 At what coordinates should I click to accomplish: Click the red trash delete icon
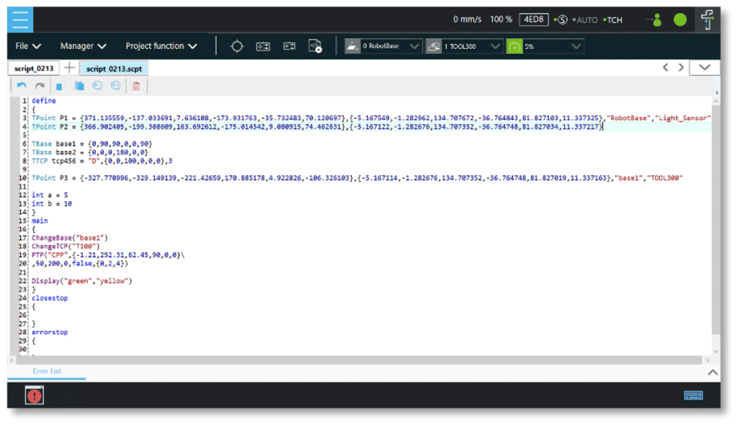(135, 86)
